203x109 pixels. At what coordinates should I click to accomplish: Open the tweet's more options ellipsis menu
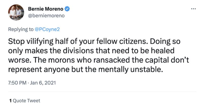tap(193, 9)
